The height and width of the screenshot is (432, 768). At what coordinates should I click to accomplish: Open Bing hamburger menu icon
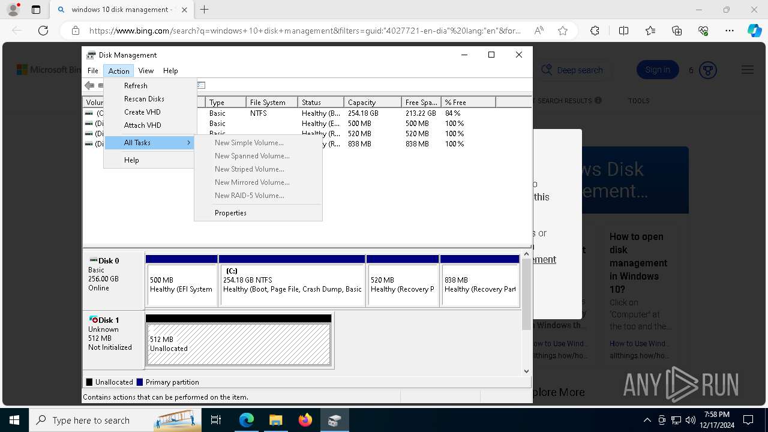pyautogui.click(x=748, y=70)
